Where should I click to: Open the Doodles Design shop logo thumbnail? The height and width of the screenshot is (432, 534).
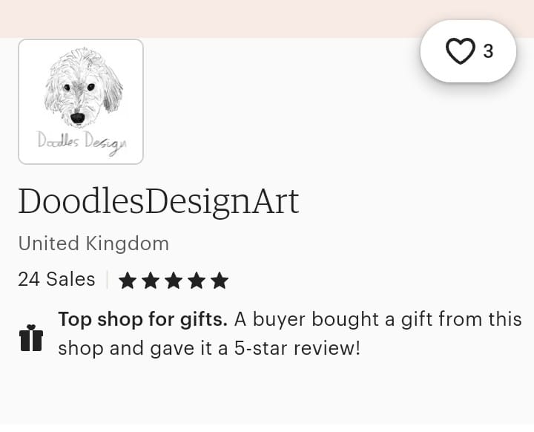tap(81, 102)
